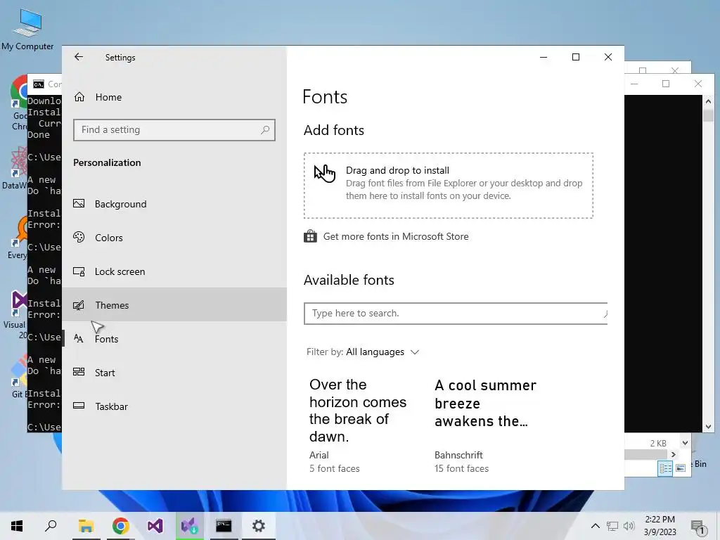720x540 pixels.
Task: Open Visual Studio from the taskbar
Action: tap(155, 526)
